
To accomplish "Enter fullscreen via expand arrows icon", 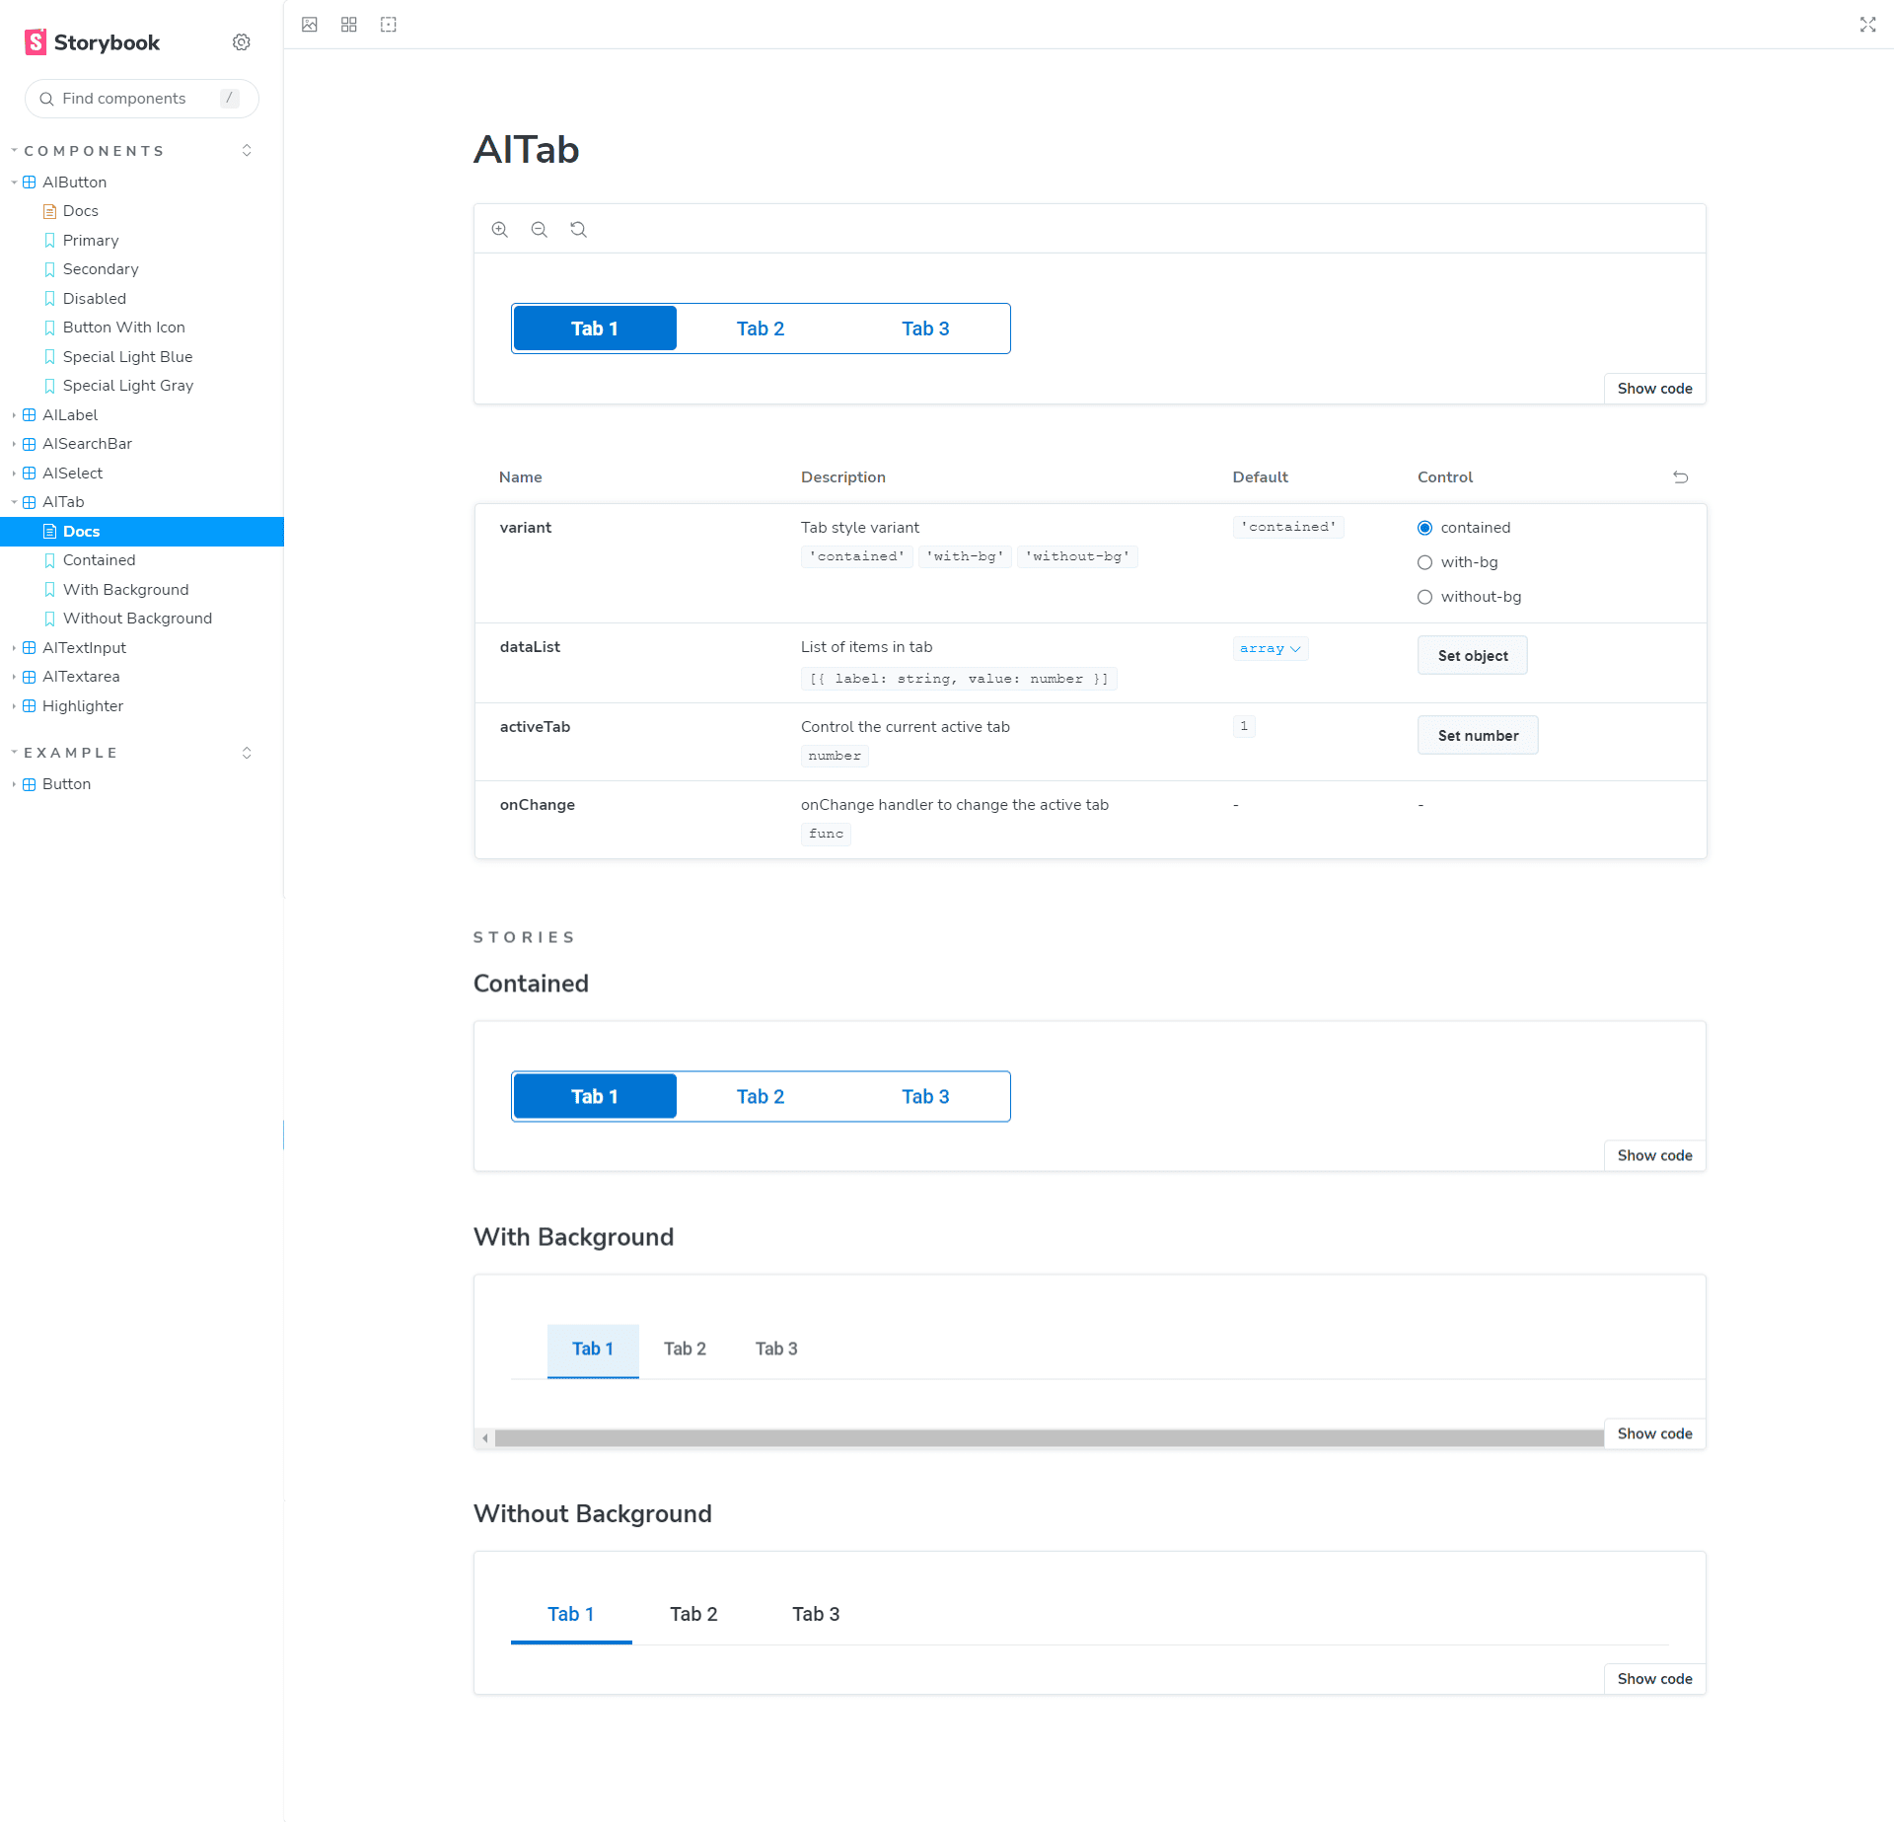I will 1868,25.
